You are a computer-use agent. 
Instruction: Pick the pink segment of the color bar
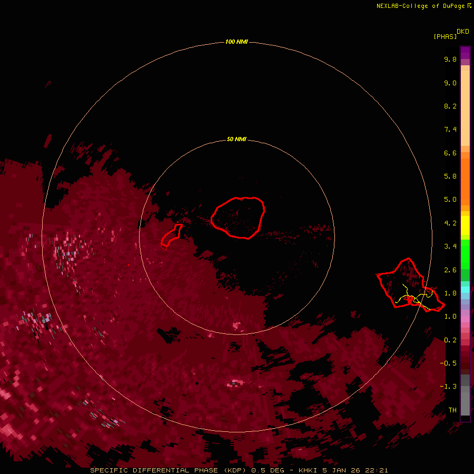[x=465, y=319]
